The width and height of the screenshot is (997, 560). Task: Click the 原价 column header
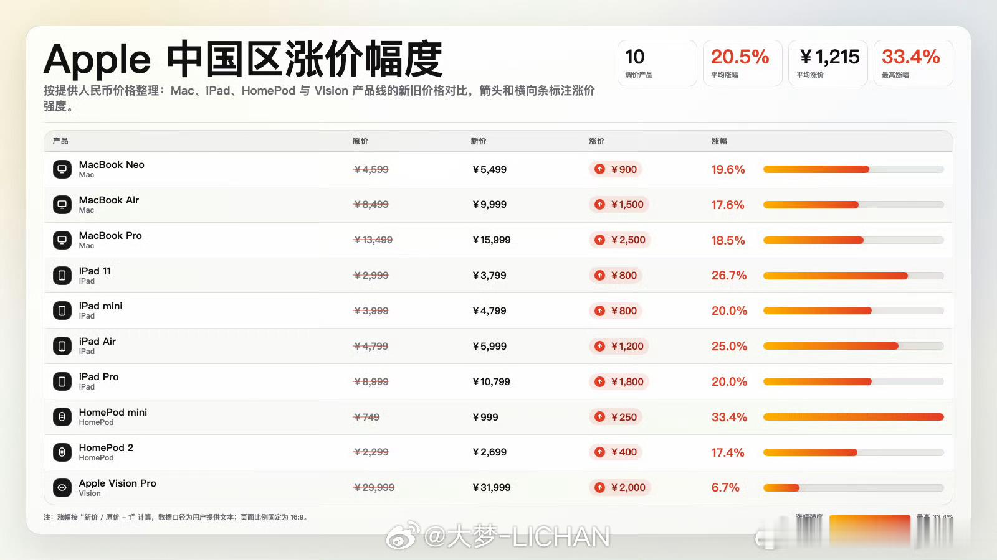(x=360, y=141)
